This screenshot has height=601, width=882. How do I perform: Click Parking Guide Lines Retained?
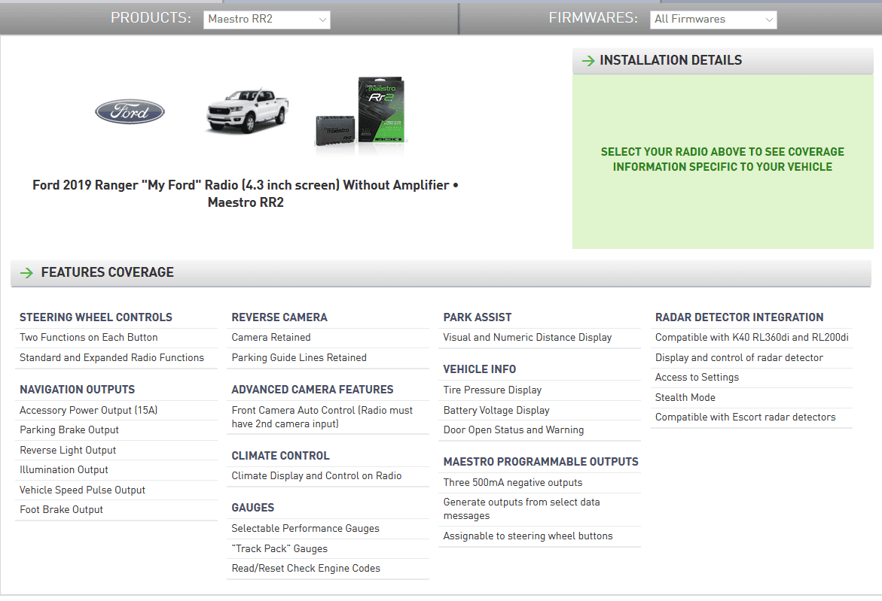[x=299, y=358]
